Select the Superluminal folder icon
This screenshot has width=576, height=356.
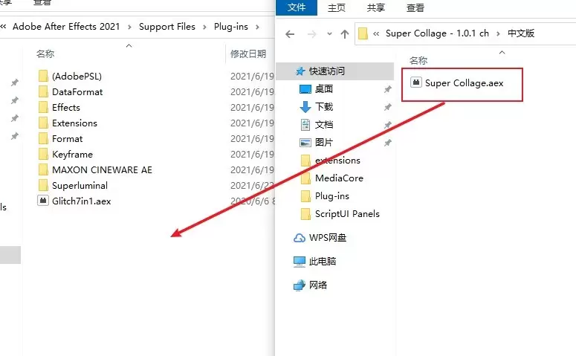(43, 186)
